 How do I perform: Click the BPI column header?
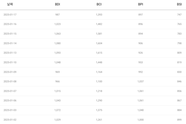(x=141, y=5)
